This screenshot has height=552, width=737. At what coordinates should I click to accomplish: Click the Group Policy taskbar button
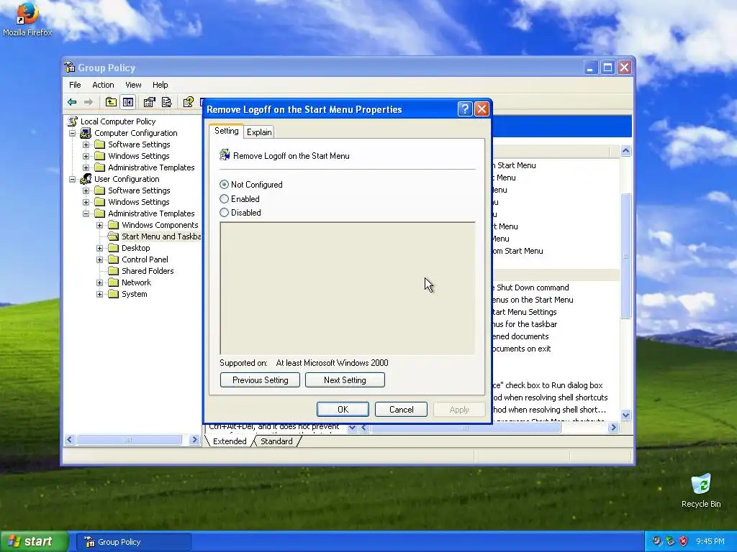[x=134, y=542]
